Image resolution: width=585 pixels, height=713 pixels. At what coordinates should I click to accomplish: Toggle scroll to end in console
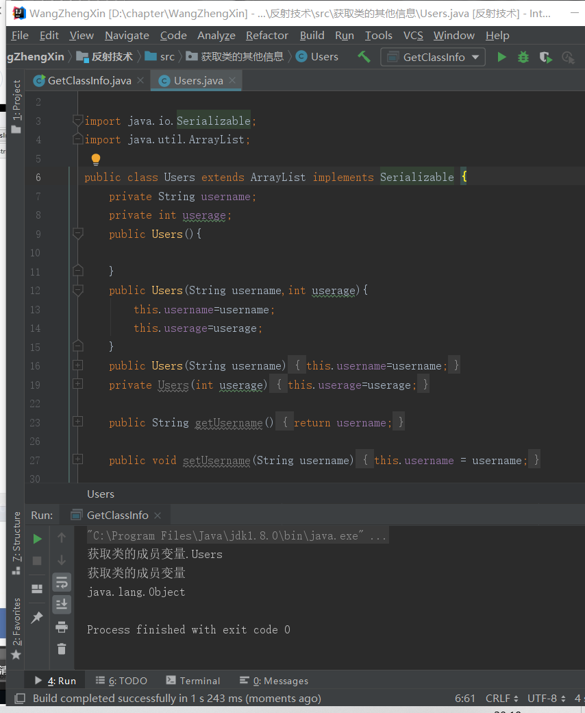pos(62,604)
